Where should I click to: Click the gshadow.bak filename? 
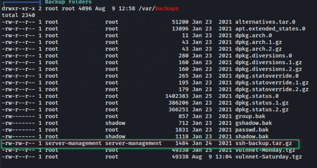[x=254, y=123]
